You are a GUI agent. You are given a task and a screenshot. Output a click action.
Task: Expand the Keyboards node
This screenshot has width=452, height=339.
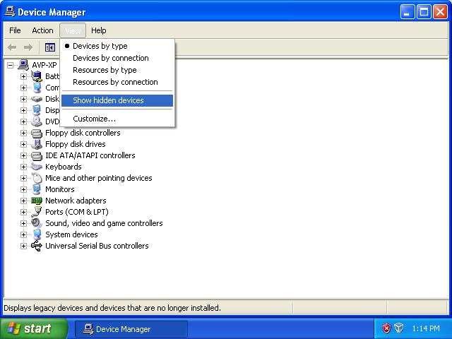click(23, 167)
